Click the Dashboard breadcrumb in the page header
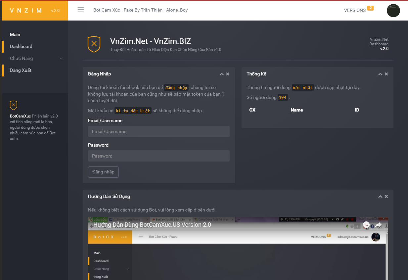408x280 pixels. [379, 44]
